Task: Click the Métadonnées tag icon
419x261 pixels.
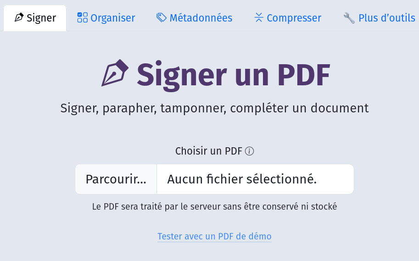Action: [161, 18]
